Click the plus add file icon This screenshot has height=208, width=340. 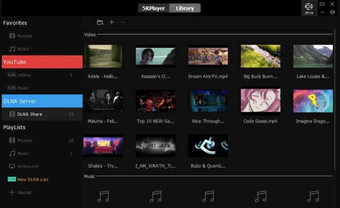coord(111,22)
